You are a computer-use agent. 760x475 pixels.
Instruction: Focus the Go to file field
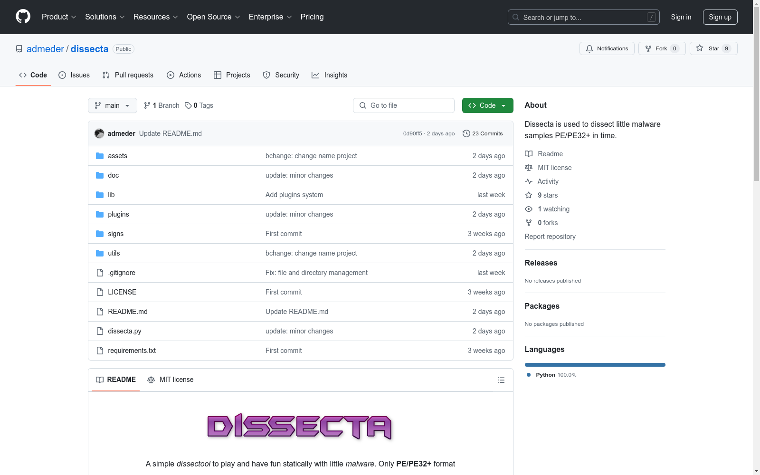tap(404, 105)
